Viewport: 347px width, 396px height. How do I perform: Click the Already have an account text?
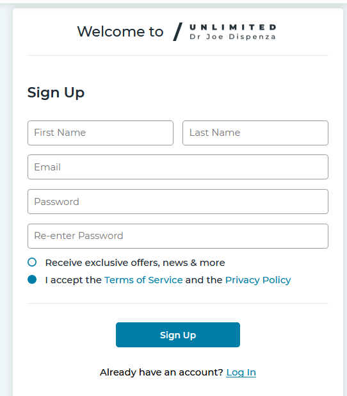point(161,372)
